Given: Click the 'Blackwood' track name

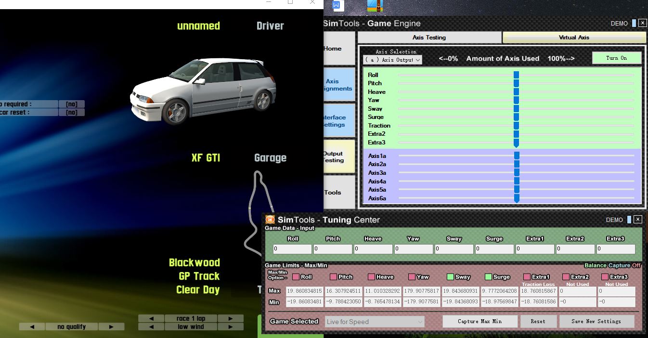Looking at the screenshot, I should (194, 263).
